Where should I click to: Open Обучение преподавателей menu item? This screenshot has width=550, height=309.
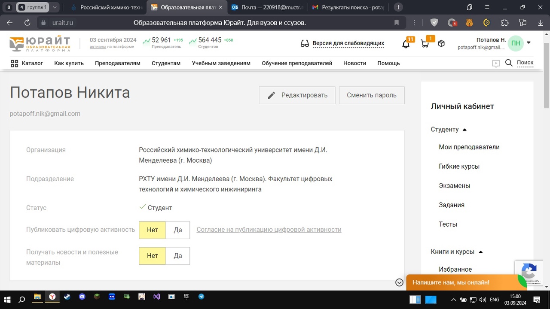297,63
